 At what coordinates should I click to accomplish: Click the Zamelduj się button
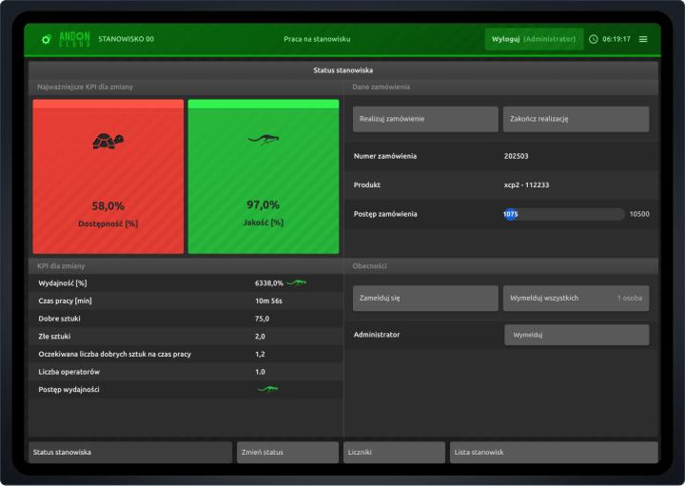tap(425, 298)
